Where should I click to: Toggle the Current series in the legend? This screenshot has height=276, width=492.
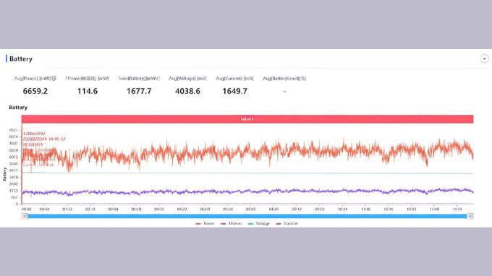pos(287,223)
